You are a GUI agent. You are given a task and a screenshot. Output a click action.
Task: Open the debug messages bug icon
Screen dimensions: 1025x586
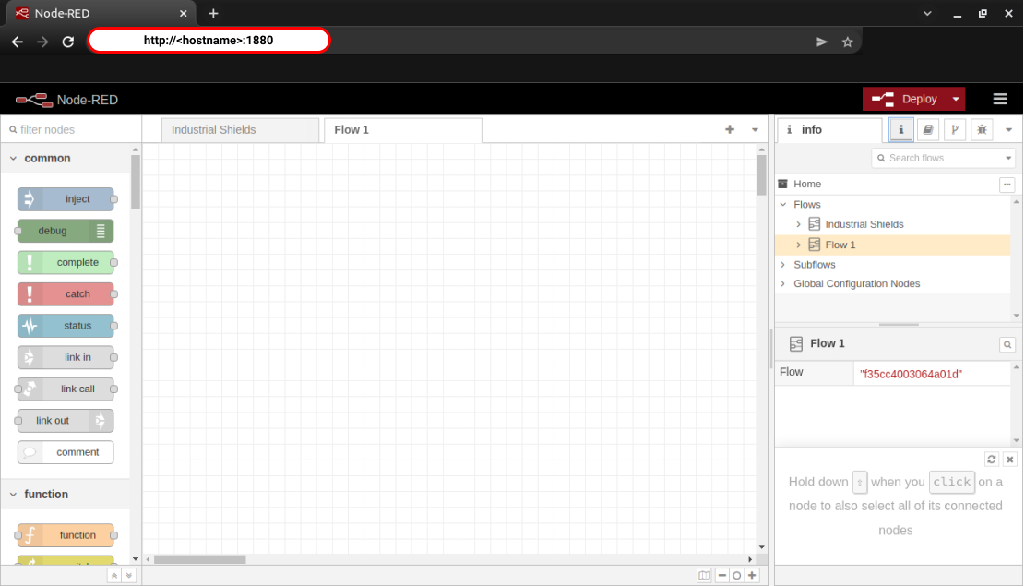982,129
